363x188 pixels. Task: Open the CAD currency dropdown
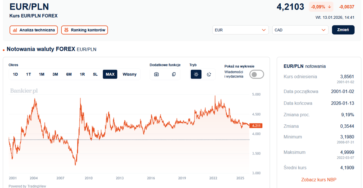click(300, 30)
